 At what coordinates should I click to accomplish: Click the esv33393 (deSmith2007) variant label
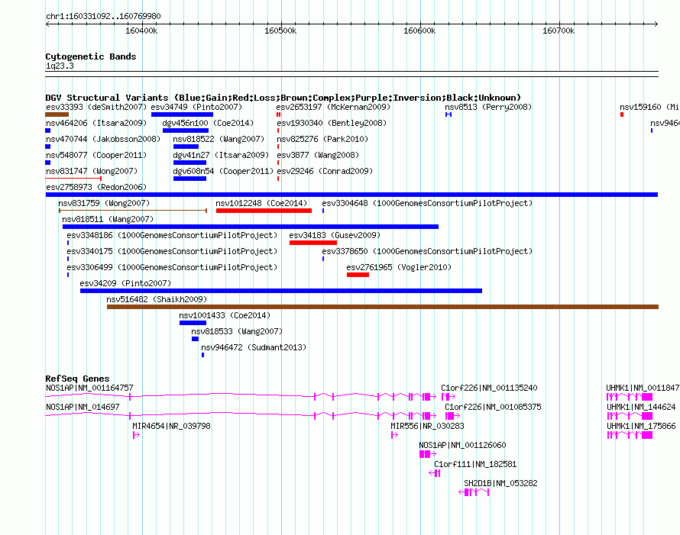point(96,107)
